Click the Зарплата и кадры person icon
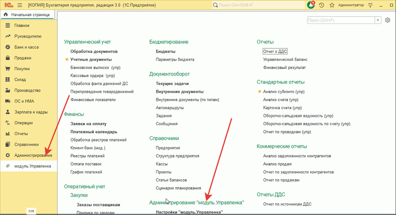The height and width of the screenshot is (215, 396). [x=8, y=112]
